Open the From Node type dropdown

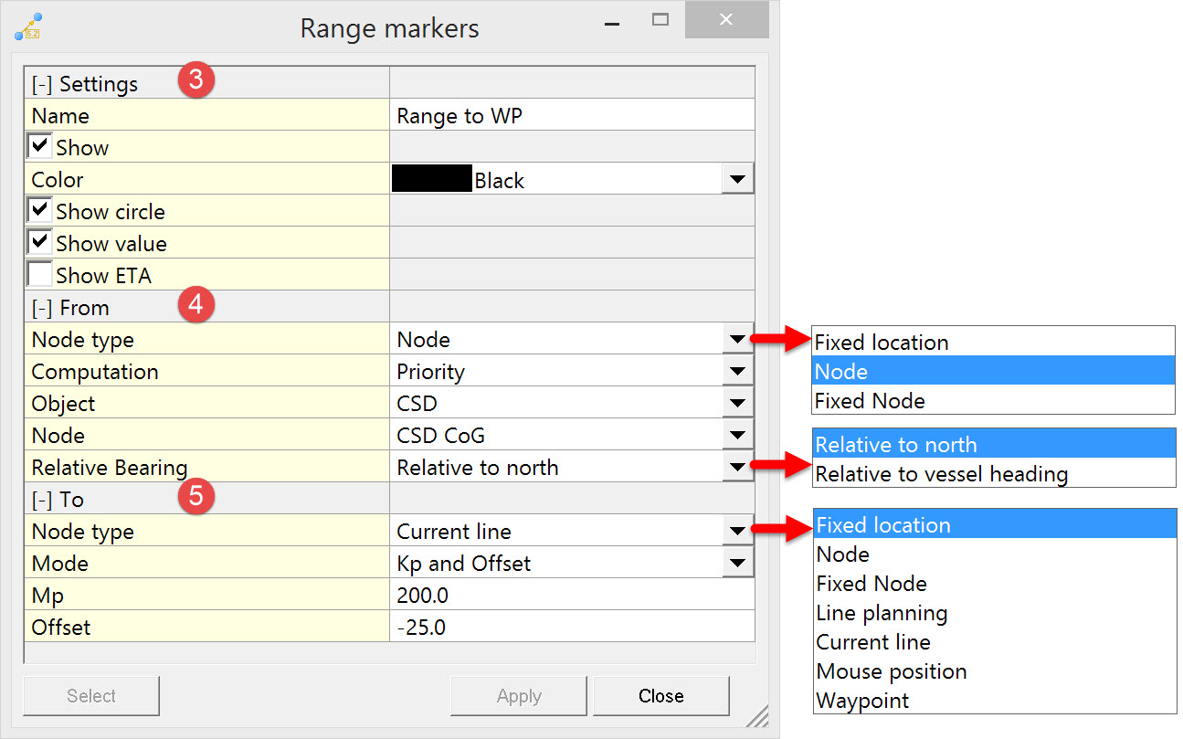tap(737, 340)
